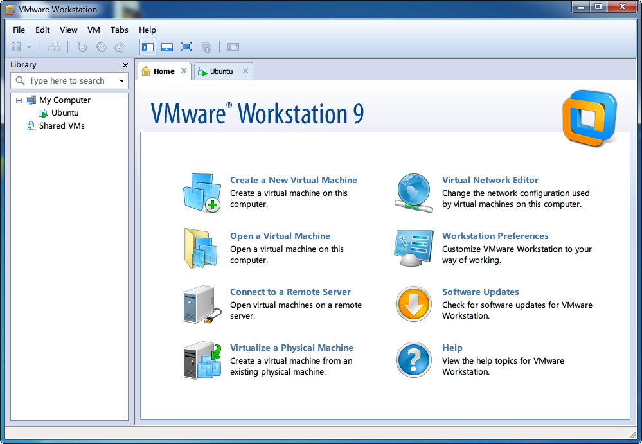Click the Workstation Preferences monitor icon
The image size is (642, 444).
(413, 249)
